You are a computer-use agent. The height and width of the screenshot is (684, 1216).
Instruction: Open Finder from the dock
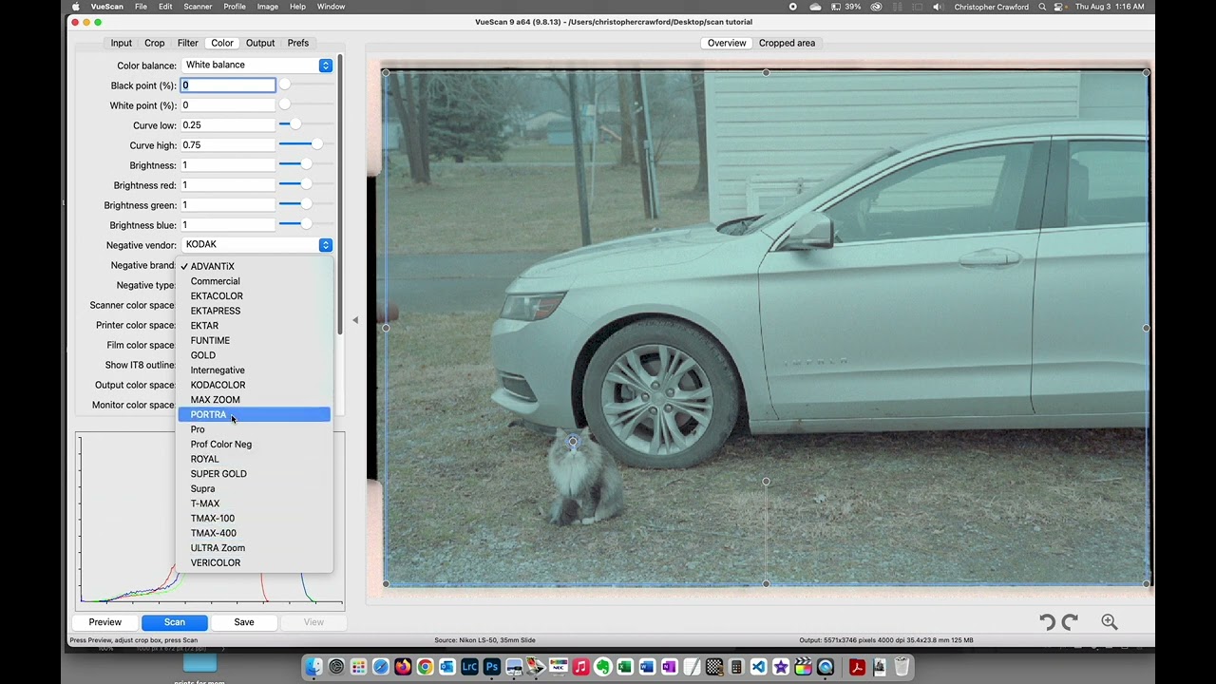[313, 667]
